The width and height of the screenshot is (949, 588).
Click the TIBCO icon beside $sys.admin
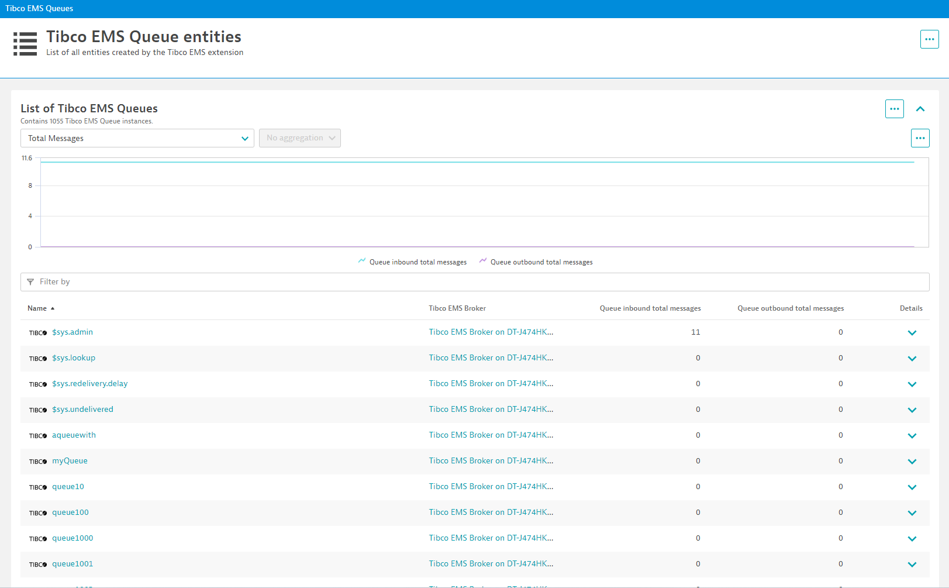(x=38, y=333)
